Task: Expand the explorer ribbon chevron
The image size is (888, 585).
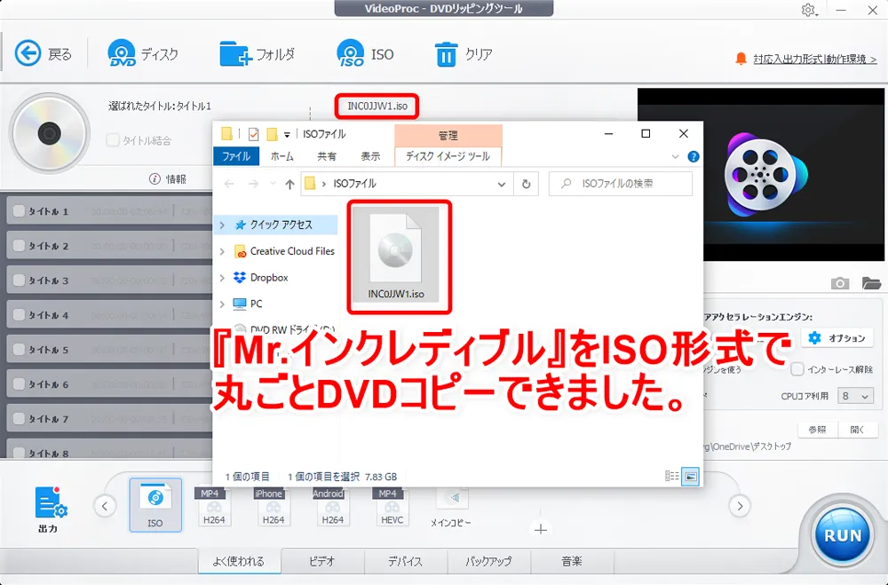Action: pos(675,156)
